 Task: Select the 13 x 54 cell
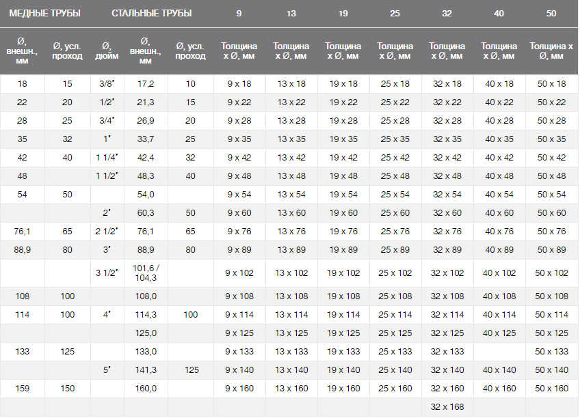point(291,195)
